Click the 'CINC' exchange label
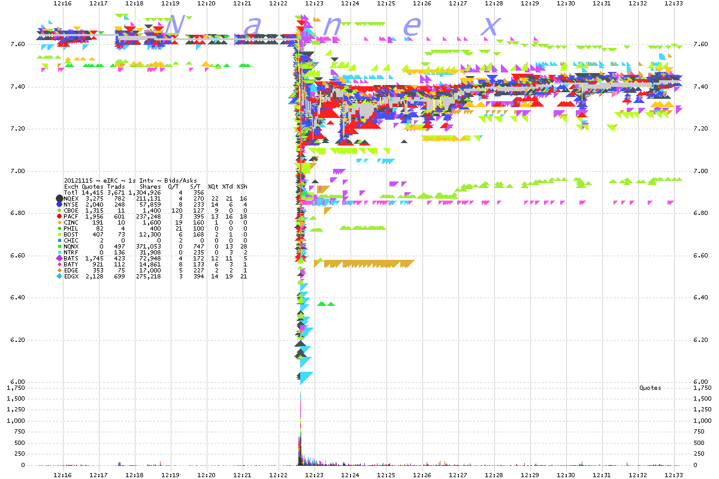This screenshot has height=479, width=719. (x=71, y=222)
